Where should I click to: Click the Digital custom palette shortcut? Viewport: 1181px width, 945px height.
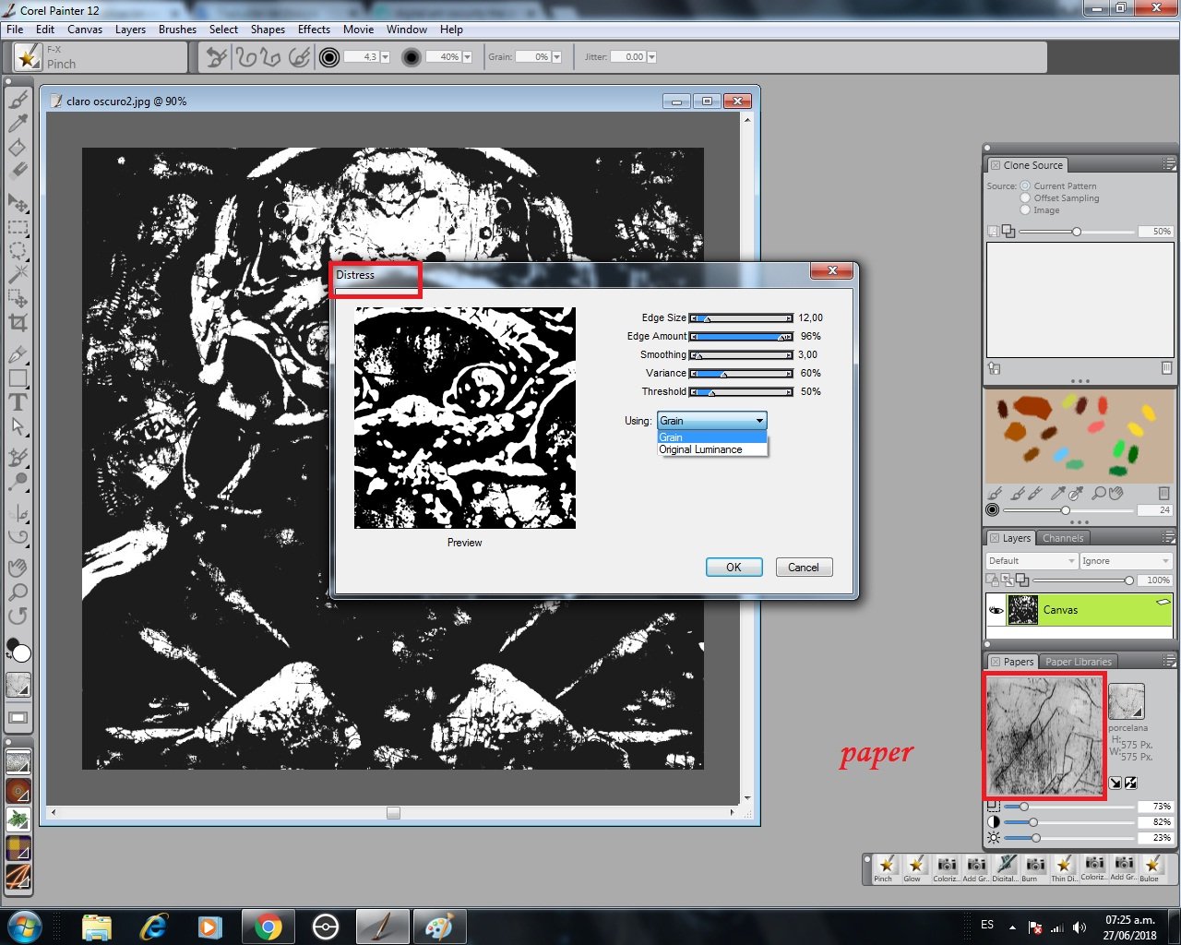pos(1006,868)
